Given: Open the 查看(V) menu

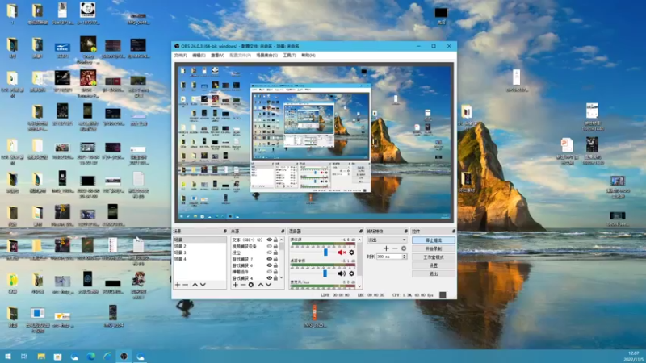Looking at the screenshot, I should click(x=217, y=55).
